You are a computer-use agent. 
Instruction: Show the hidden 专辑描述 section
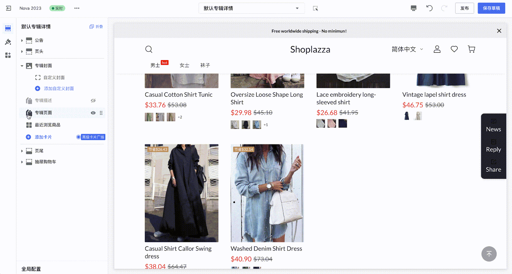coord(93,101)
